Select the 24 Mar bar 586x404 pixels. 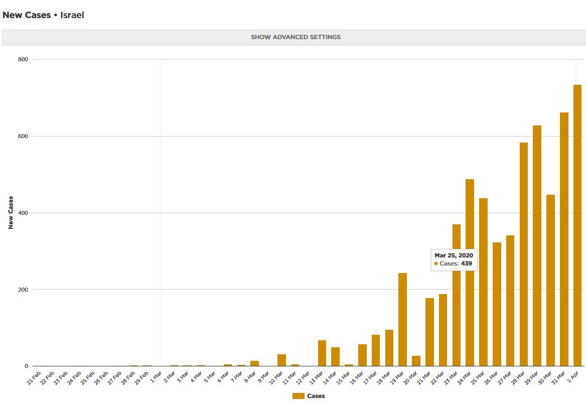click(x=470, y=273)
